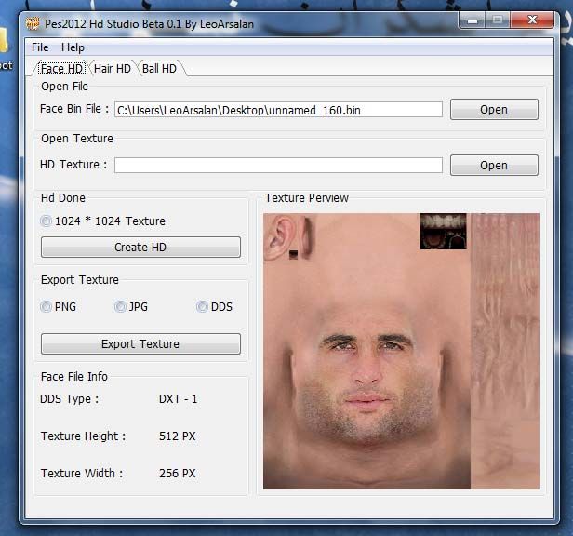Switch to the Face HD tab
The width and height of the screenshot is (573, 536).
click(x=62, y=68)
